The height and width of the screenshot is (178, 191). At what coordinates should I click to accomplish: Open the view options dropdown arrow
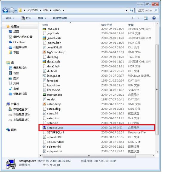(x=138, y=18)
